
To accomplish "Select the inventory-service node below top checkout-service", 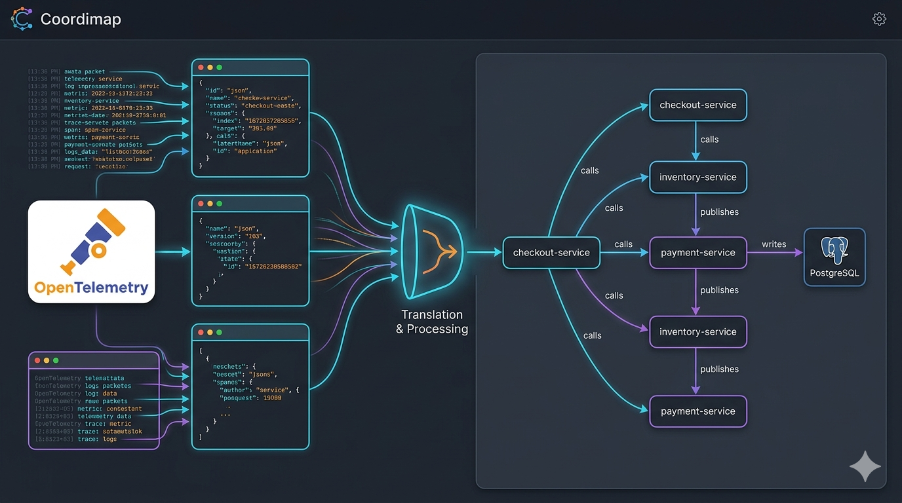I will (698, 177).
